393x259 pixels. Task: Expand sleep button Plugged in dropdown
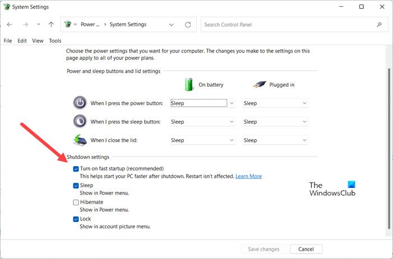tap(275, 121)
